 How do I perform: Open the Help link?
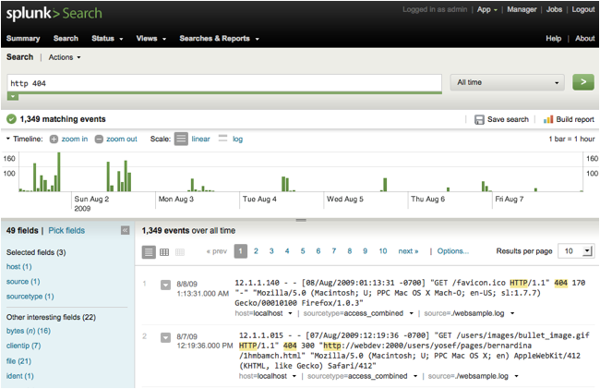[553, 38]
